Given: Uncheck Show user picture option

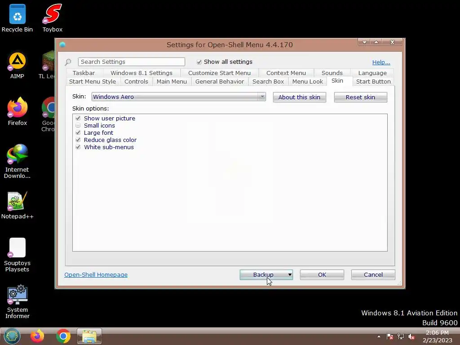Looking at the screenshot, I should click(78, 118).
